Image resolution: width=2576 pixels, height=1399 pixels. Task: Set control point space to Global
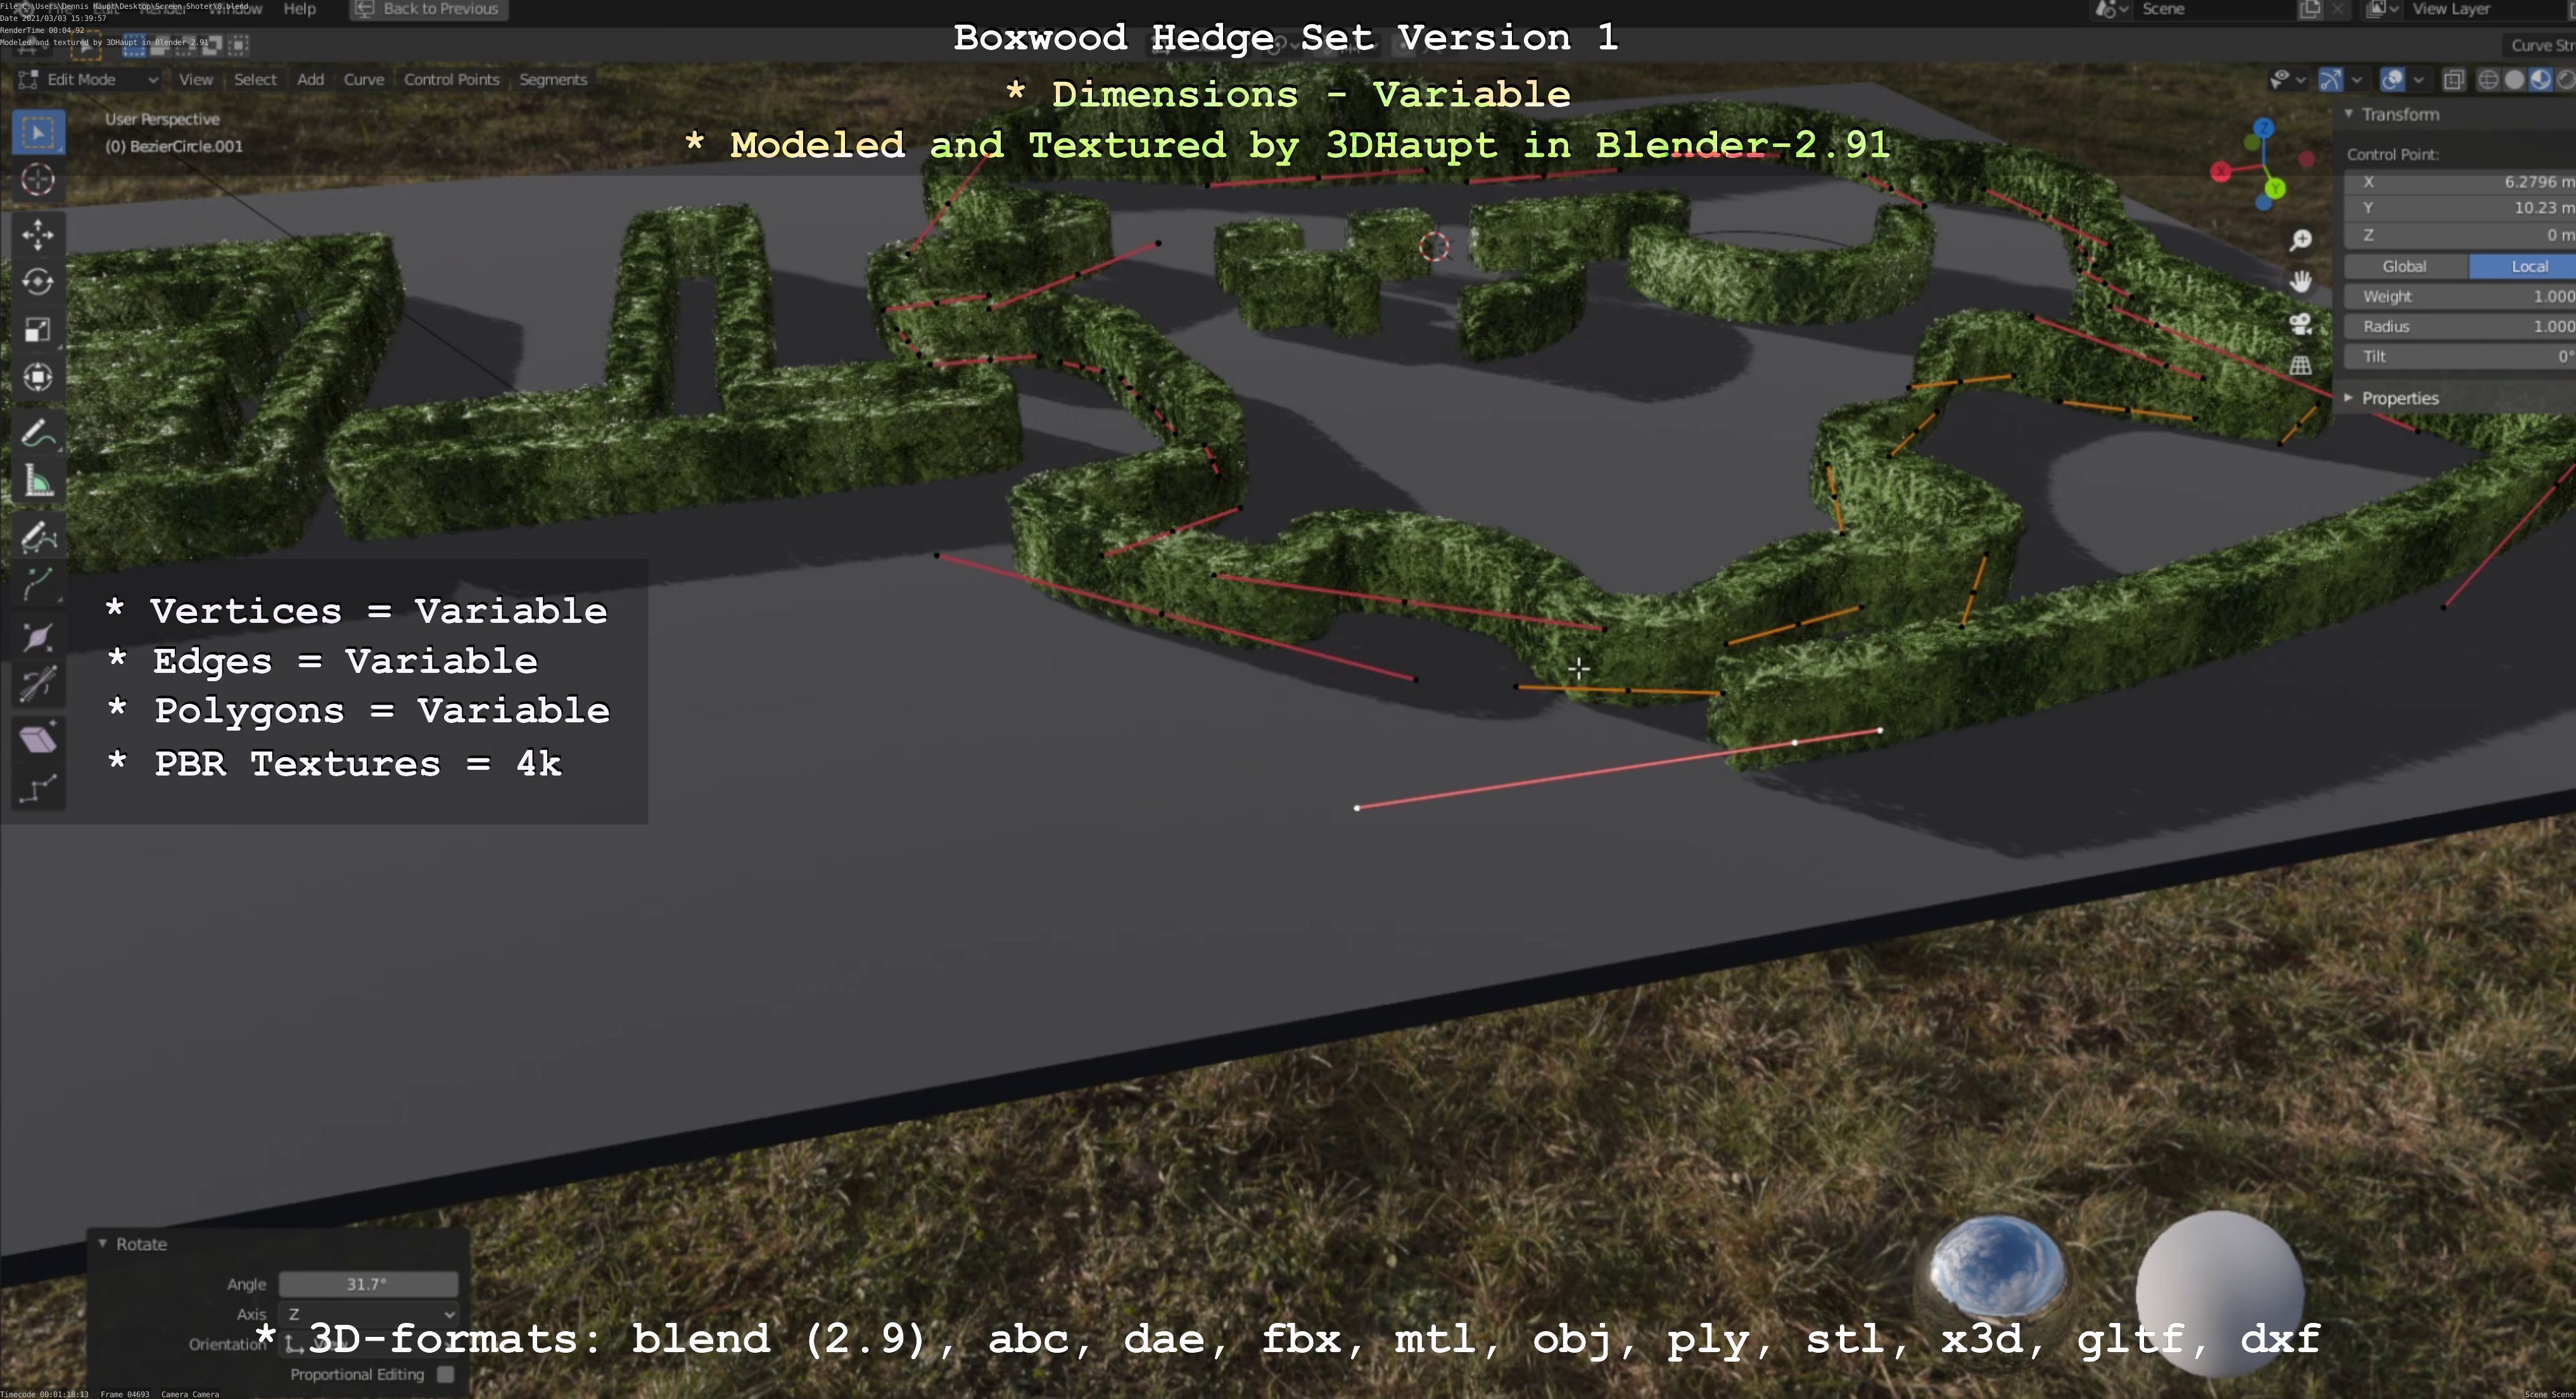tap(2406, 267)
